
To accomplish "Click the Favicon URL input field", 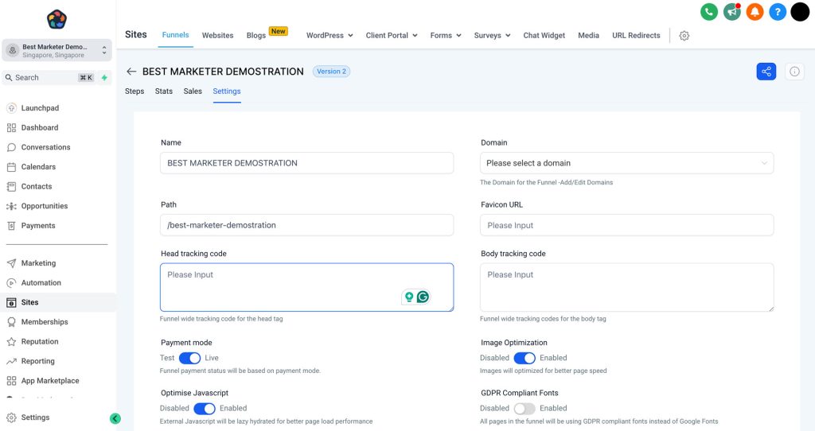I will click(627, 225).
